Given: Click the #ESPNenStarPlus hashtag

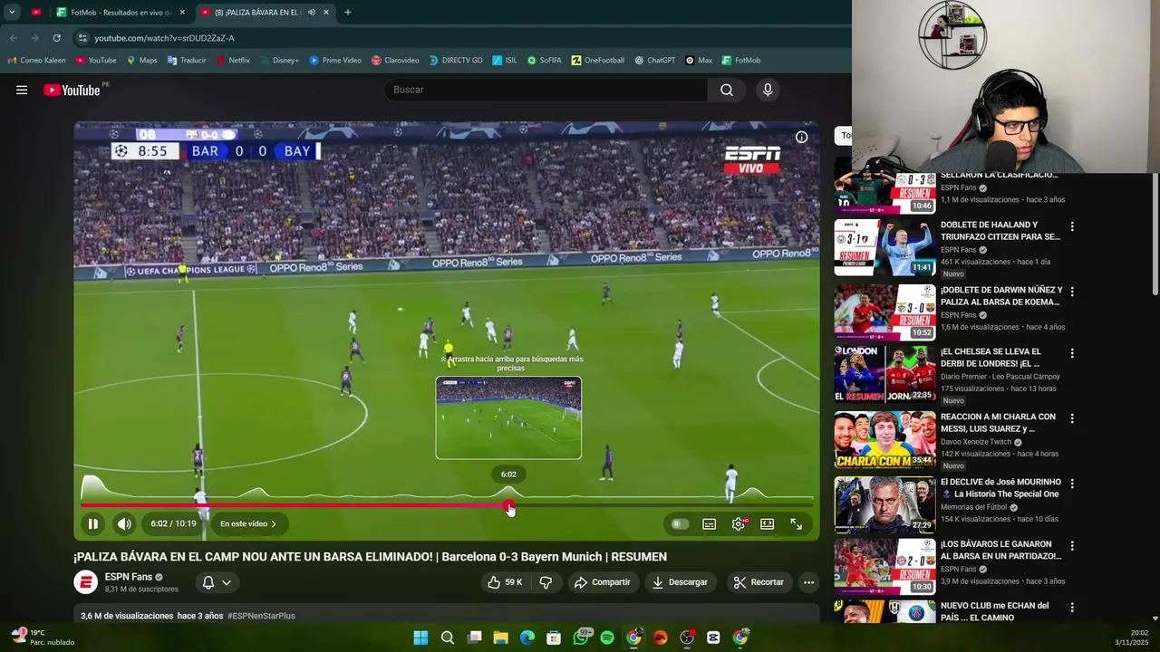Looking at the screenshot, I should click(x=261, y=616).
